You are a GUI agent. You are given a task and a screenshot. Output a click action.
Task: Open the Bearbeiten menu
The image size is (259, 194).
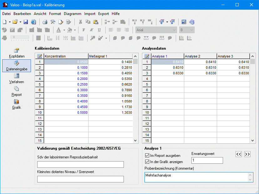point(22,14)
